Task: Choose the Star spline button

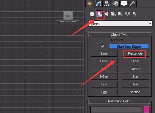Action: [x=136, y=77]
